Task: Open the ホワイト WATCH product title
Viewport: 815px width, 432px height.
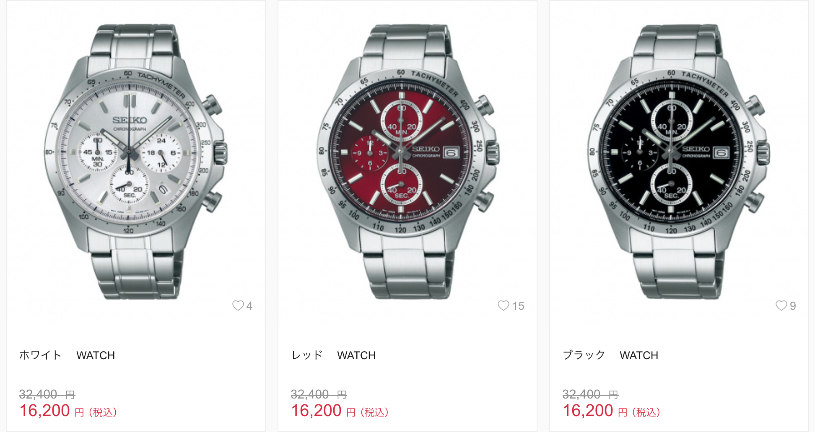Action: (67, 355)
